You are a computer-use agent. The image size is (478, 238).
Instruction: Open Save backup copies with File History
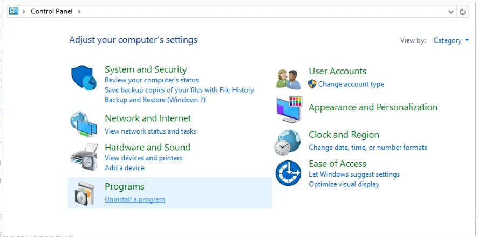(179, 90)
